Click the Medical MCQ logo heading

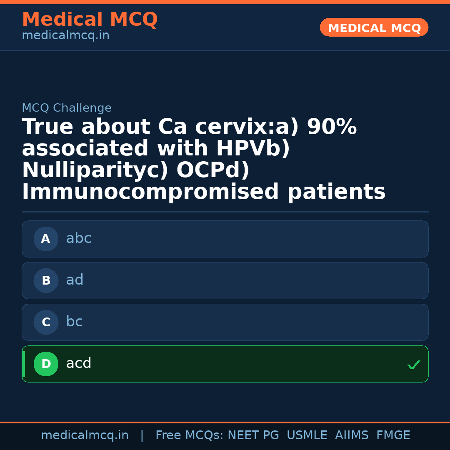click(90, 20)
